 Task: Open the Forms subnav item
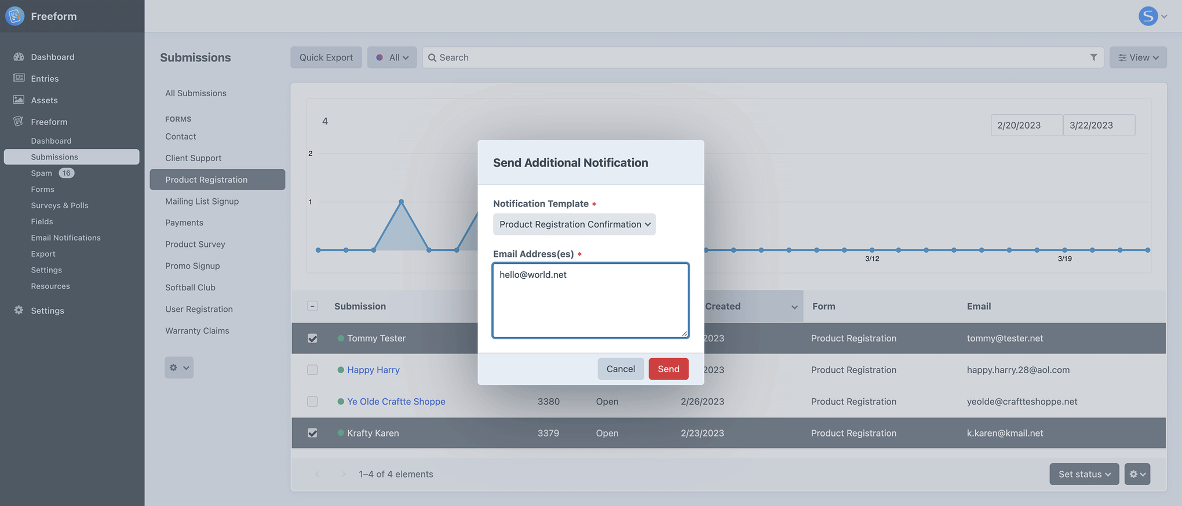click(43, 190)
